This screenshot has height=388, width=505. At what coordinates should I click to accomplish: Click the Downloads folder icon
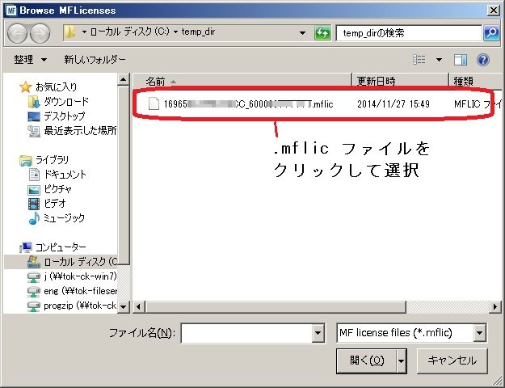tap(33, 102)
